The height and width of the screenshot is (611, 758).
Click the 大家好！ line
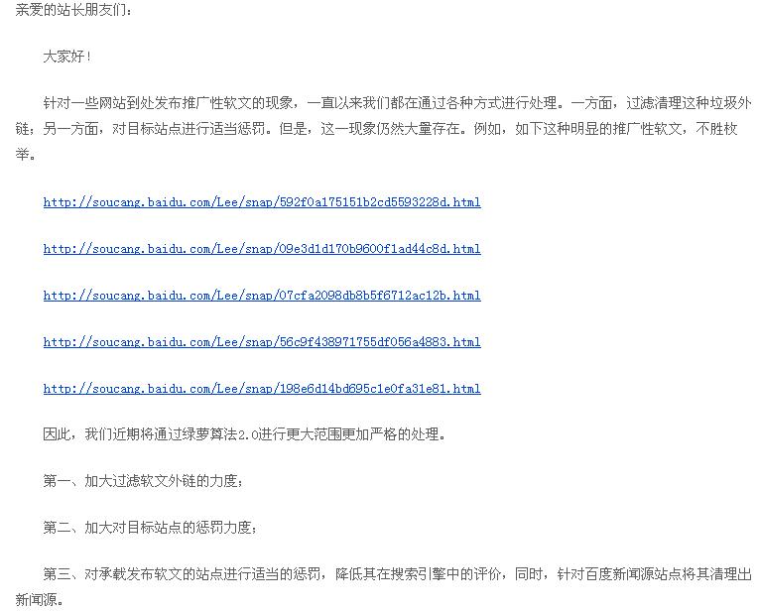click(x=67, y=57)
